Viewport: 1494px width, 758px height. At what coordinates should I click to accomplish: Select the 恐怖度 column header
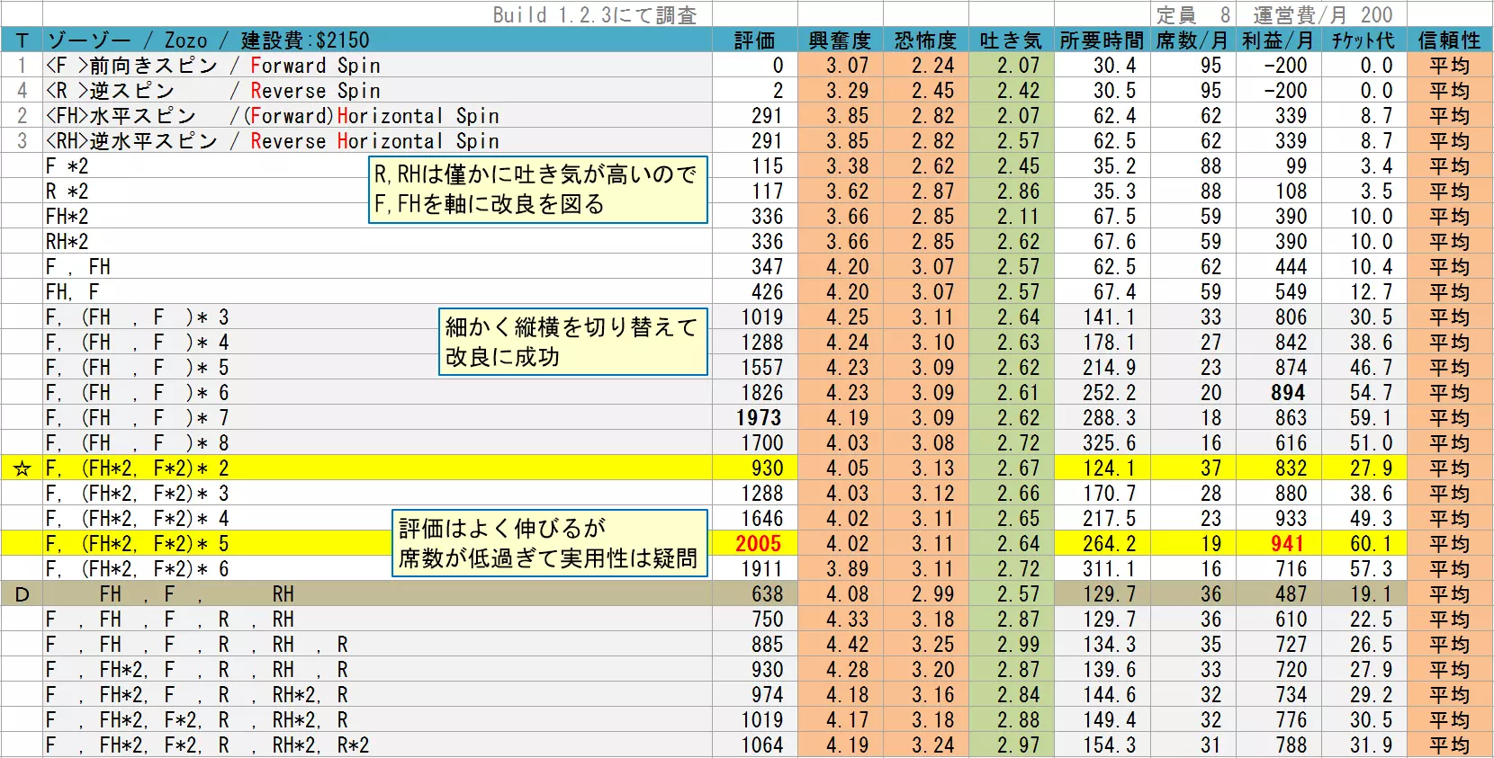(x=925, y=40)
